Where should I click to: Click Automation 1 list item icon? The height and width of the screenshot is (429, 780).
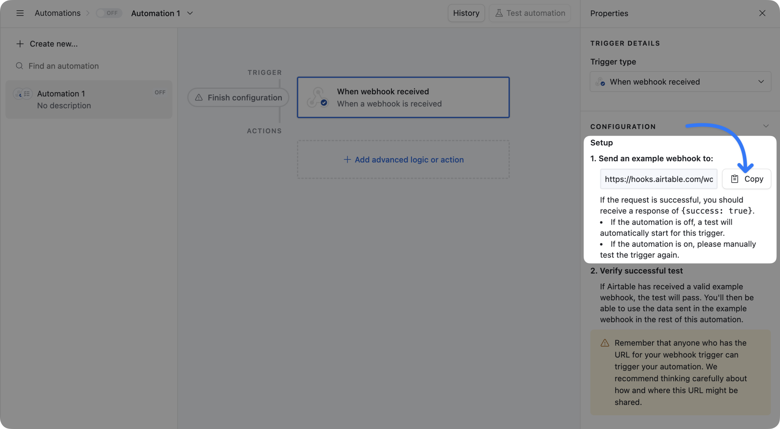(23, 94)
